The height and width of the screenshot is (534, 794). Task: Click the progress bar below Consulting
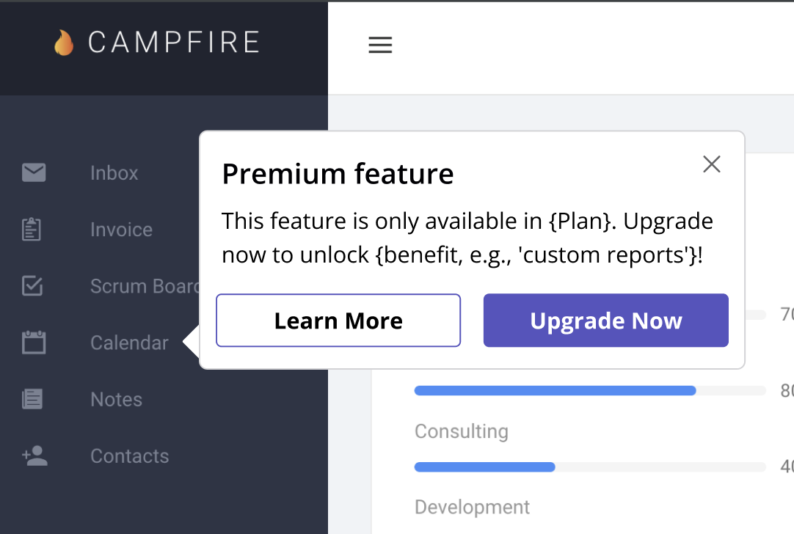(590, 467)
